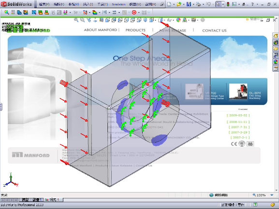Click the green help icon in status bar

(255, 205)
